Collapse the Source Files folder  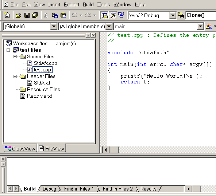pos(15,57)
